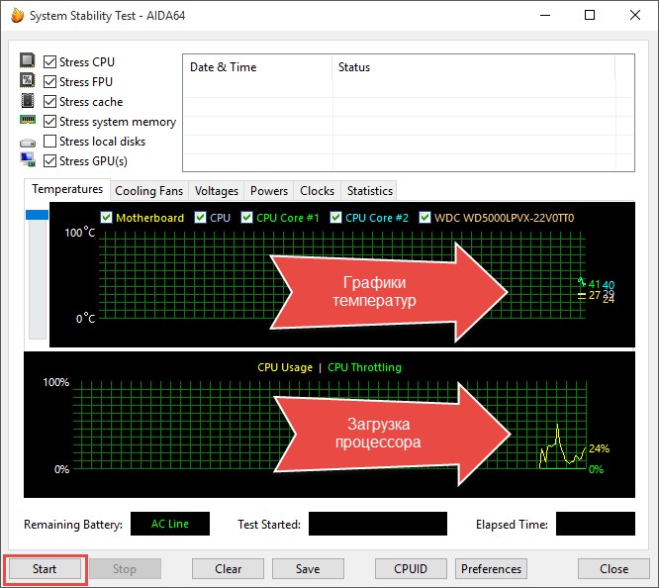Click the Date & Time column header
This screenshot has width=659, height=588.
tap(257, 67)
